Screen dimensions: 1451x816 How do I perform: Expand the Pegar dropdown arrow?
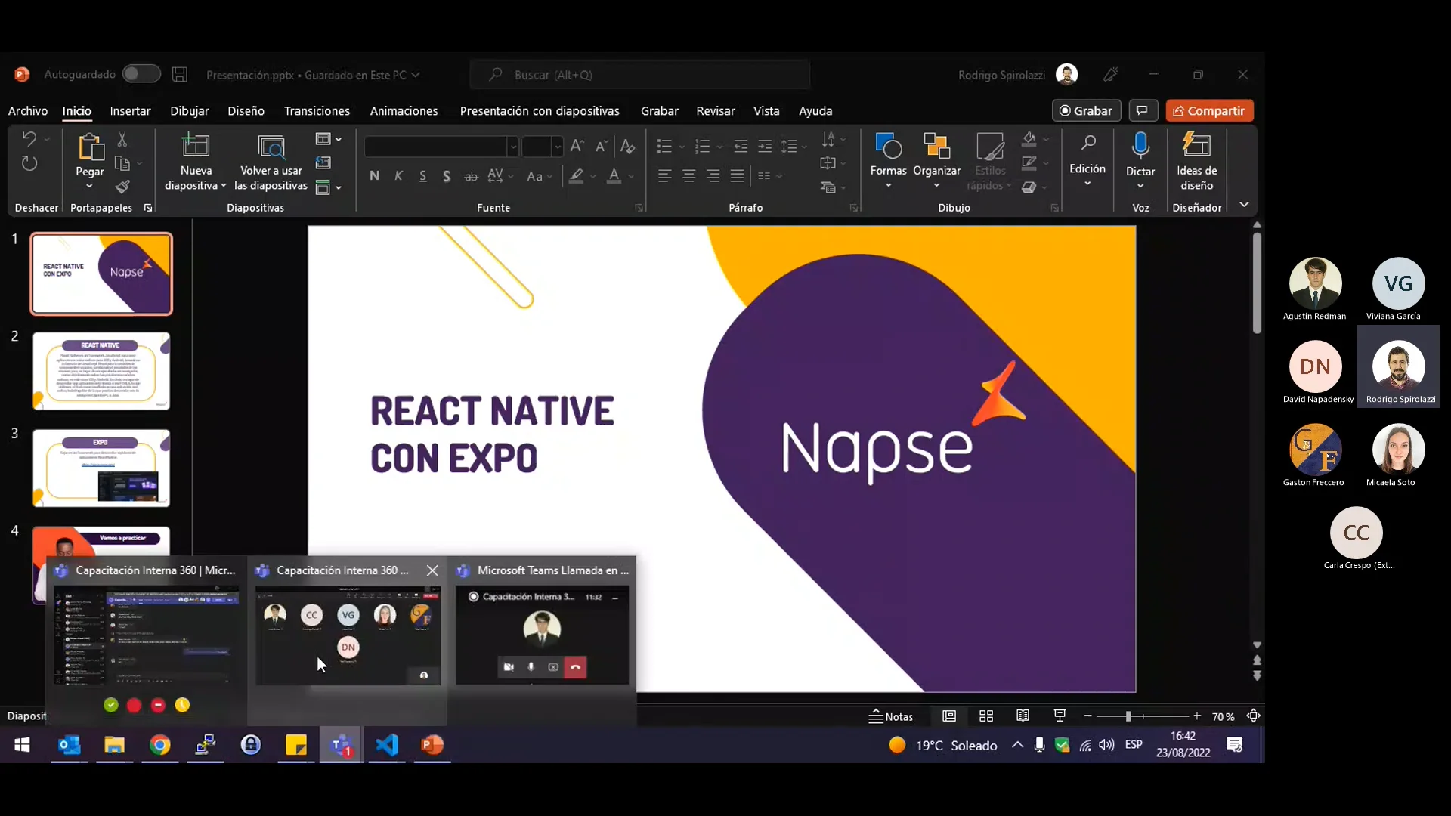(89, 186)
